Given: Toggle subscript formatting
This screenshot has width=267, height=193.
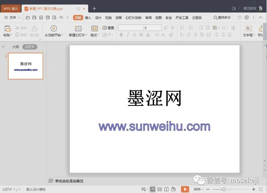Looking at the screenshot, I should (164, 35).
